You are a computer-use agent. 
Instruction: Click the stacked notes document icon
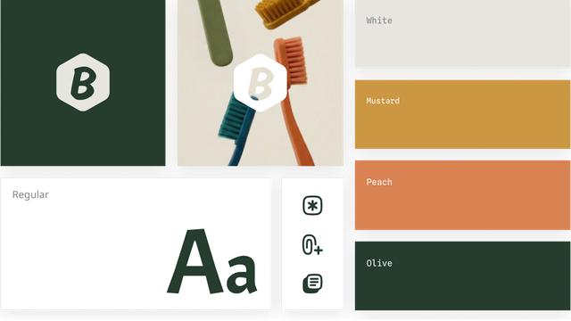[312, 284]
